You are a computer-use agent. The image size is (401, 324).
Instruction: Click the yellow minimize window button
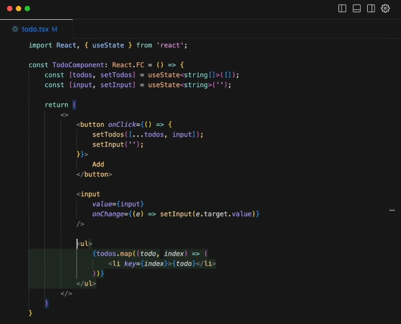point(18,9)
